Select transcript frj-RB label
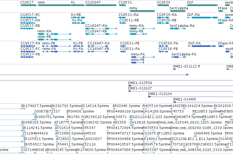This screenshot has height=154, width=233. click(x=76, y=15)
